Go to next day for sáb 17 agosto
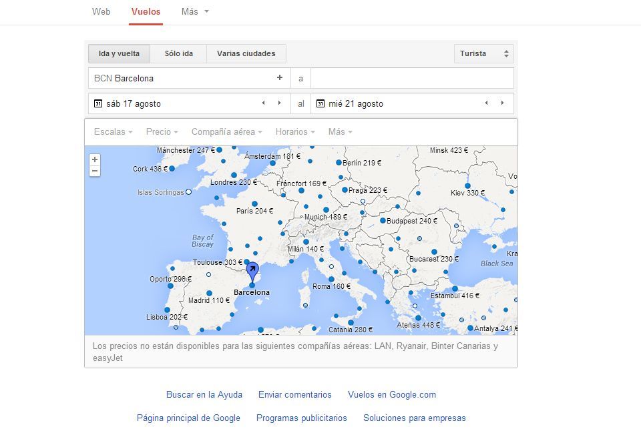The width and height of the screenshot is (641, 433). pos(279,103)
